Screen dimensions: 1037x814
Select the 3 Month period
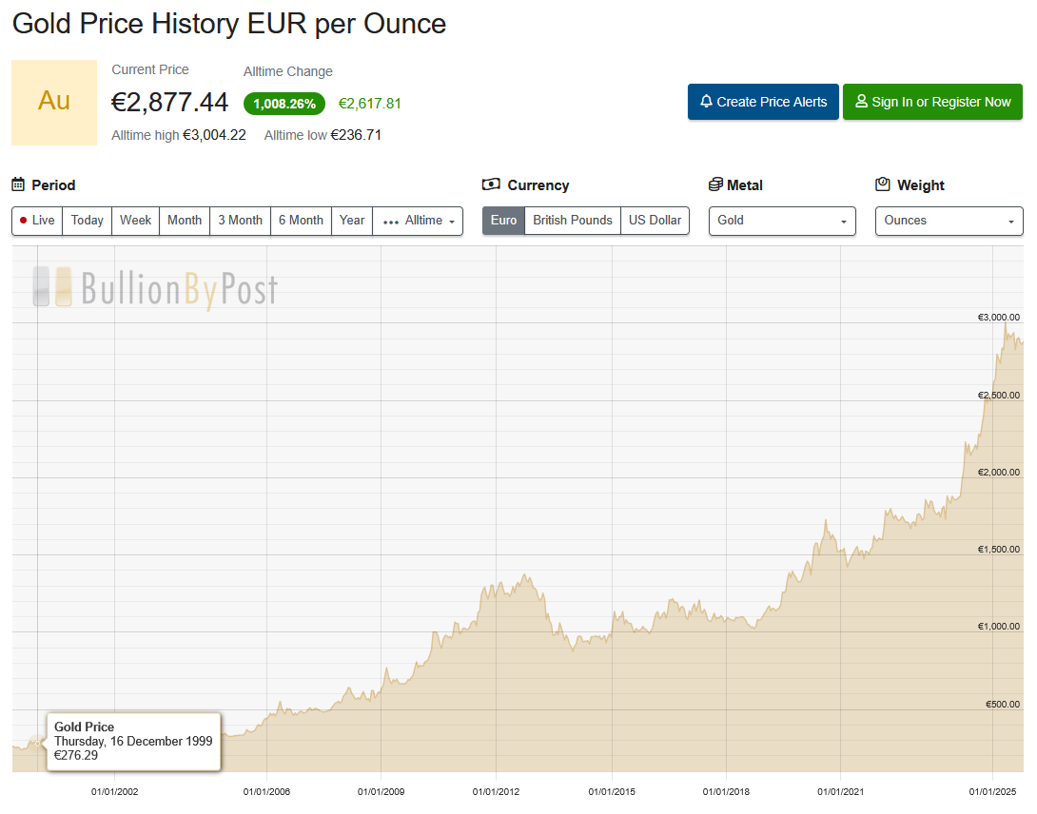(x=241, y=221)
